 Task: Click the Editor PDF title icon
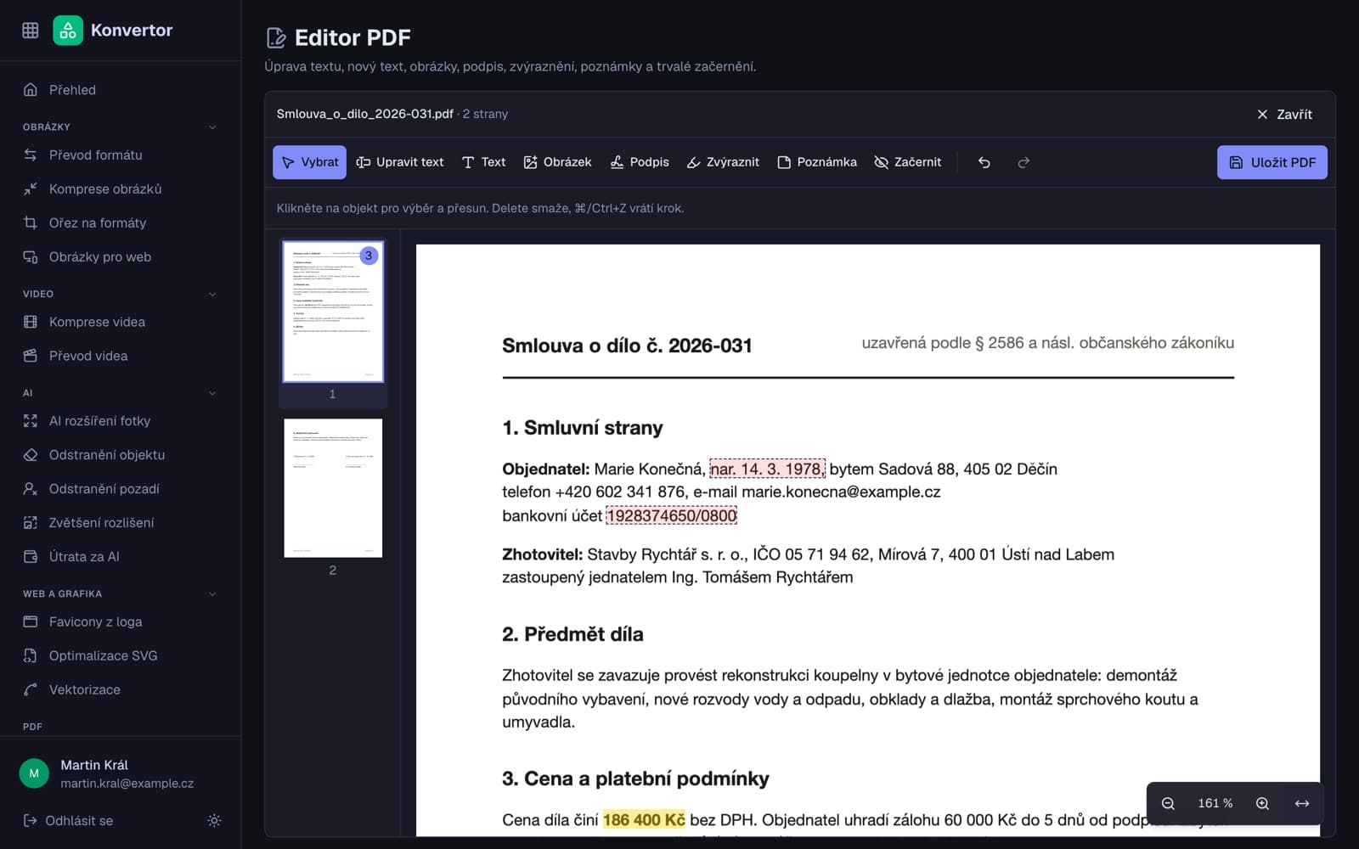coord(276,37)
